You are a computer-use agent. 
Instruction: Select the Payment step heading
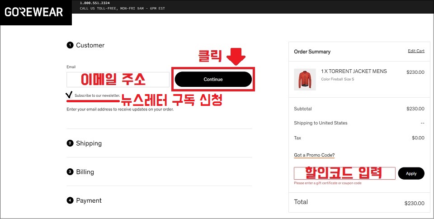(x=89, y=200)
